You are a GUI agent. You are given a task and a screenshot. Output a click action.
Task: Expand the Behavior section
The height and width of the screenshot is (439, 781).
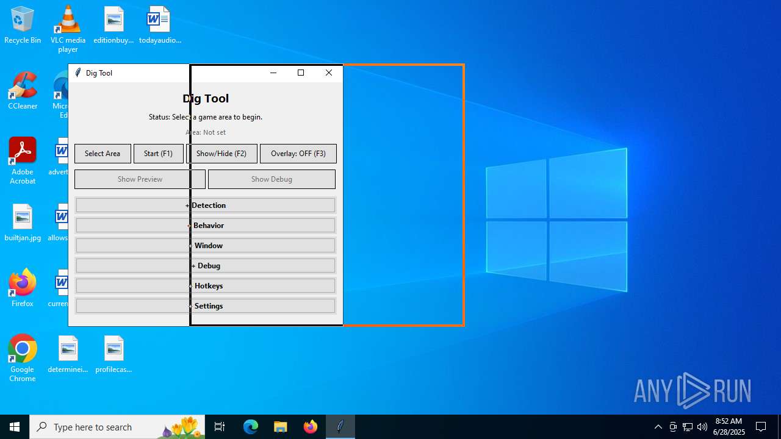[205, 226]
